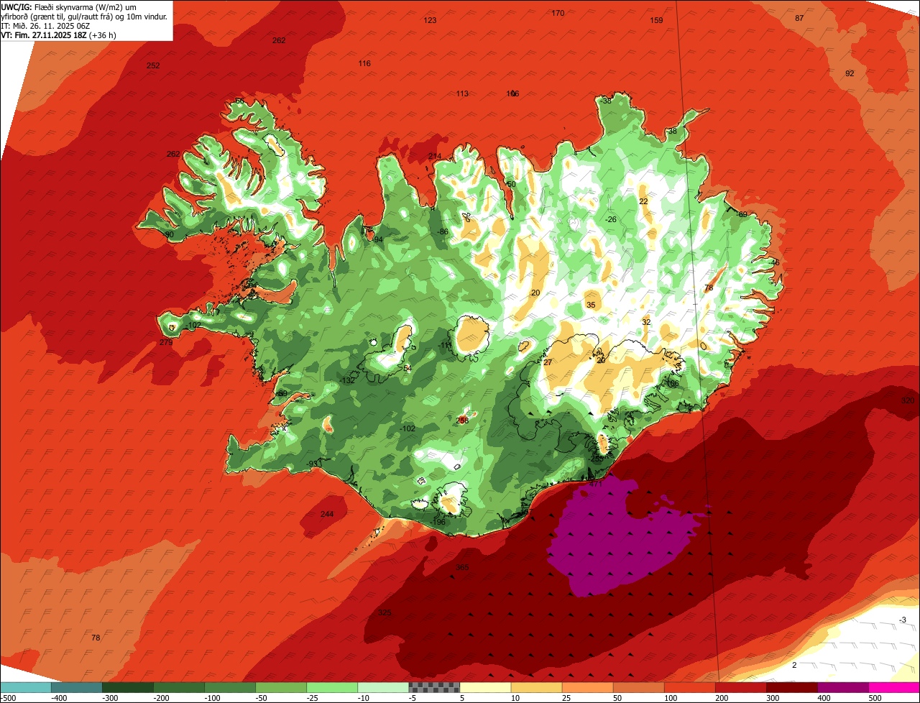Click the darkest green -300 to -200 legend swatch
The width and height of the screenshot is (920, 703).
click(x=128, y=687)
